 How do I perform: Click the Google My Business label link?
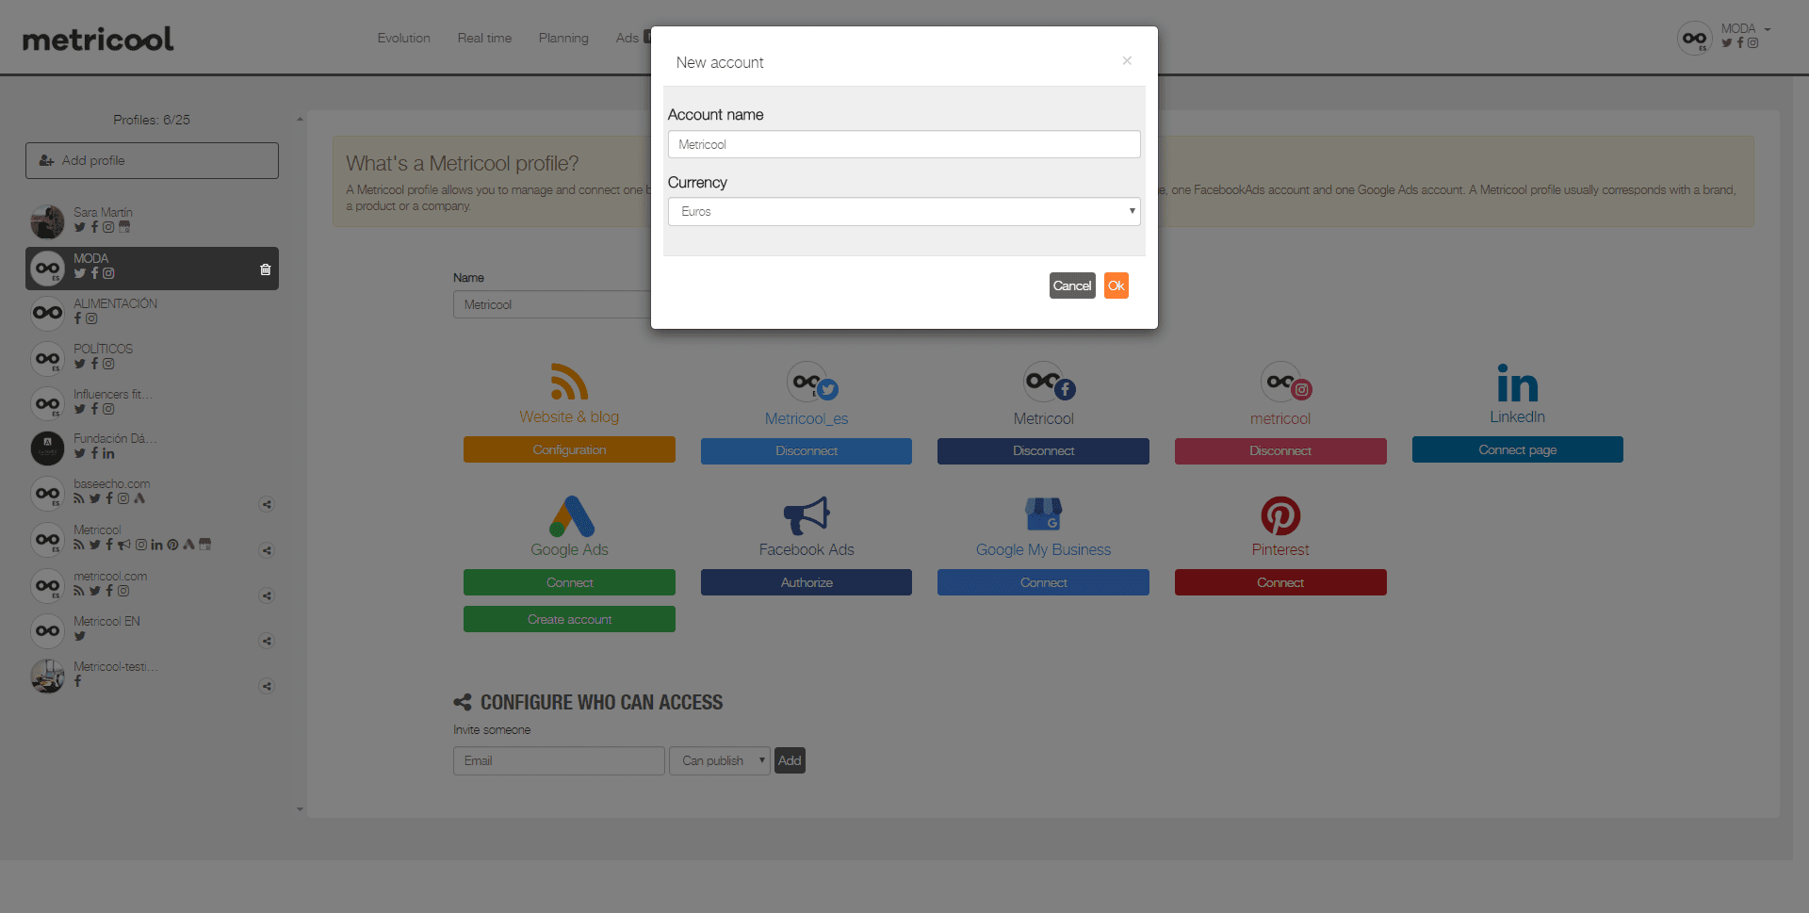tap(1043, 549)
